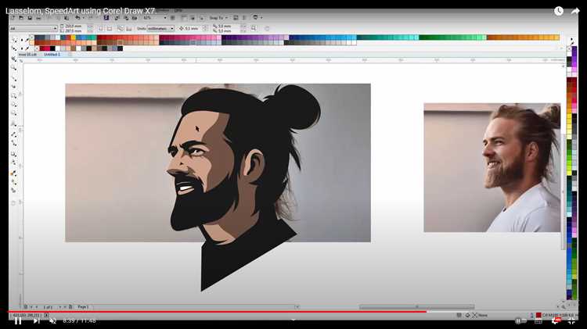Viewport: 587px width, 329px height.
Task: Open YouTube player settings gear
Action: click(555, 320)
